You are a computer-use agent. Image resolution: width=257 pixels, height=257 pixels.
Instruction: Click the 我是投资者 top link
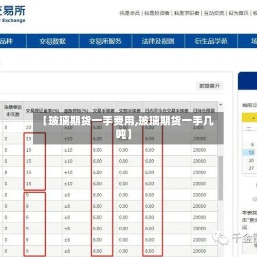[157, 13]
